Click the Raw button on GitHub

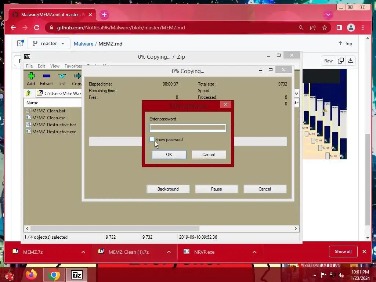coord(328,61)
